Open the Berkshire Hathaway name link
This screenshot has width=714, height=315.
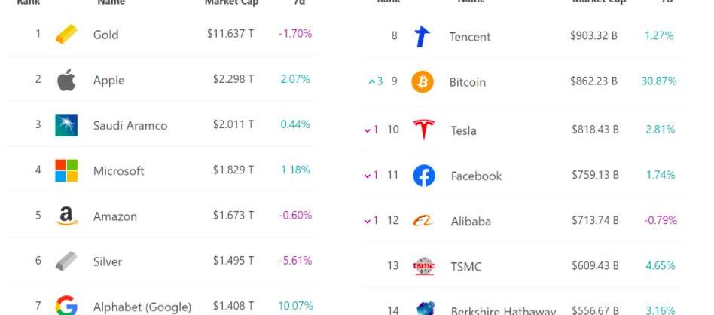tap(502, 310)
